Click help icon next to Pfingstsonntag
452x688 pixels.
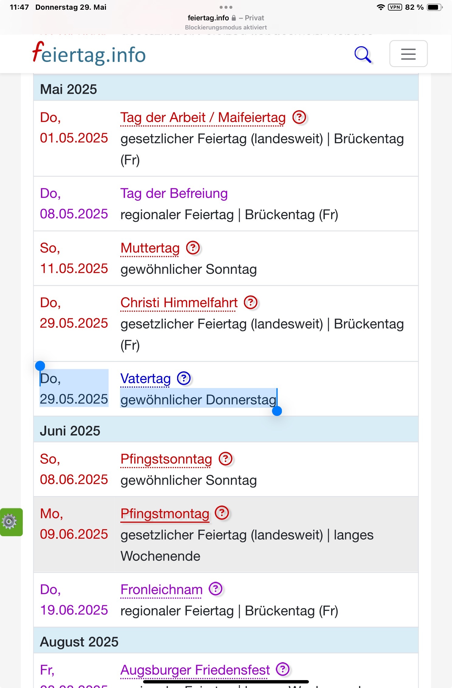click(226, 459)
